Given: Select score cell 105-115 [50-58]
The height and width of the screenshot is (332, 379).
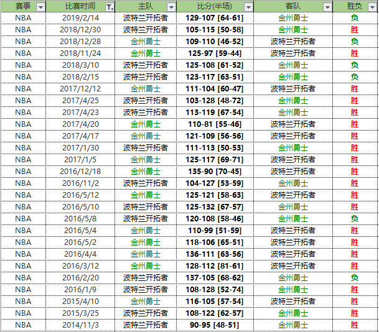Looking at the screenshot, I should [215, 30].
